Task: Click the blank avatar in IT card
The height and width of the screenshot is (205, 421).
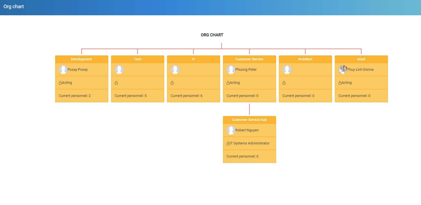Action: [x=175, y=70]
